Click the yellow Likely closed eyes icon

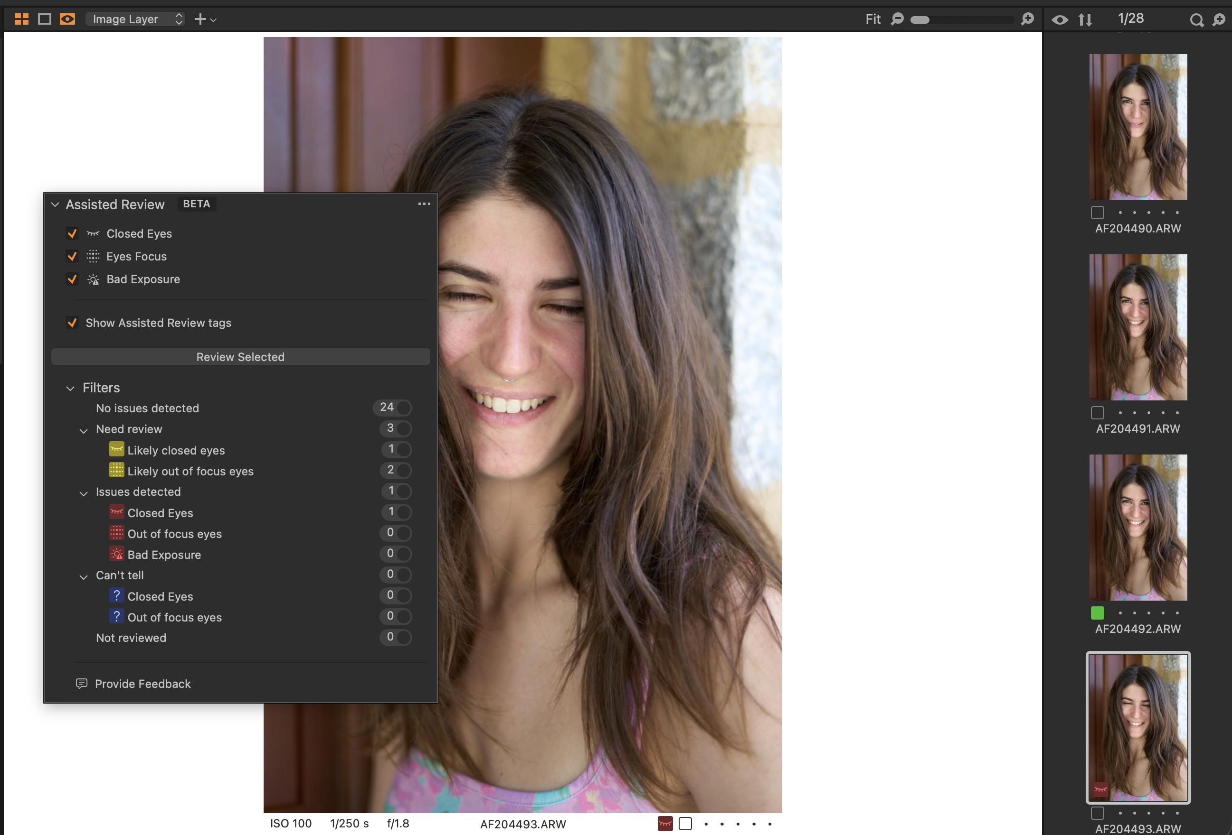[117, 450]
